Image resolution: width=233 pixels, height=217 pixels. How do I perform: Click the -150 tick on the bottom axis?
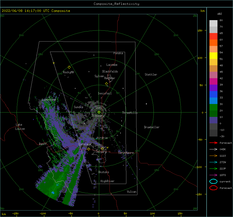tap(15, 213)
